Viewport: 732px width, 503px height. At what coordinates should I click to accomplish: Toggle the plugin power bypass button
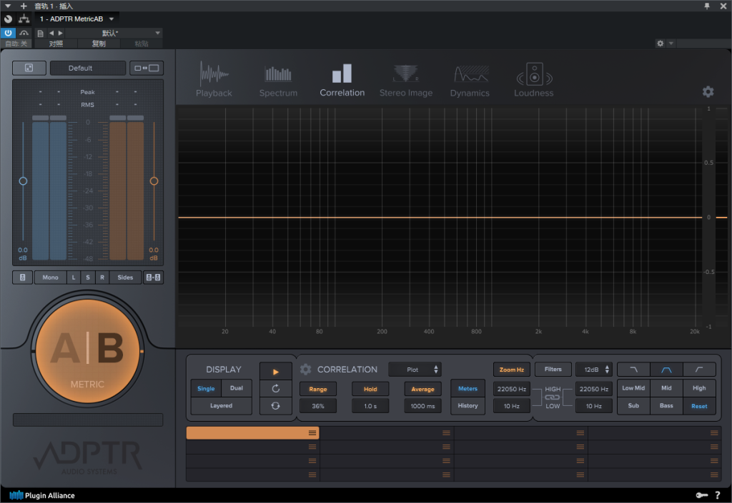(x=8, y=33)
